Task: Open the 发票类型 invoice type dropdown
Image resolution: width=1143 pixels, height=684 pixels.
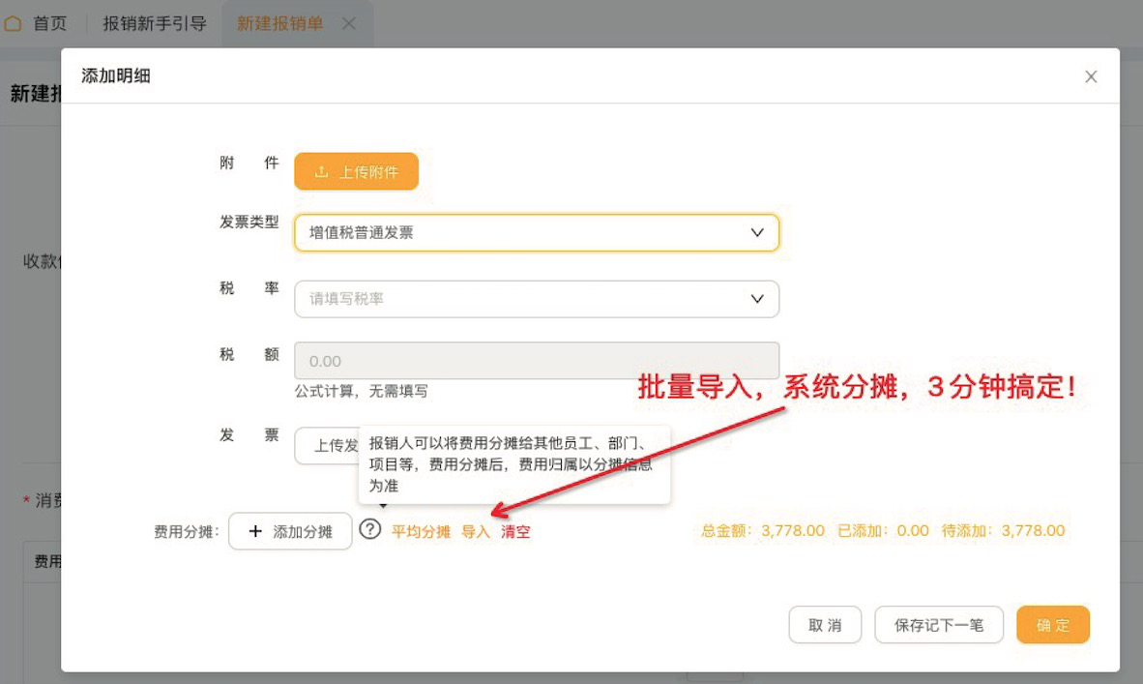Action: click(537, 232)
